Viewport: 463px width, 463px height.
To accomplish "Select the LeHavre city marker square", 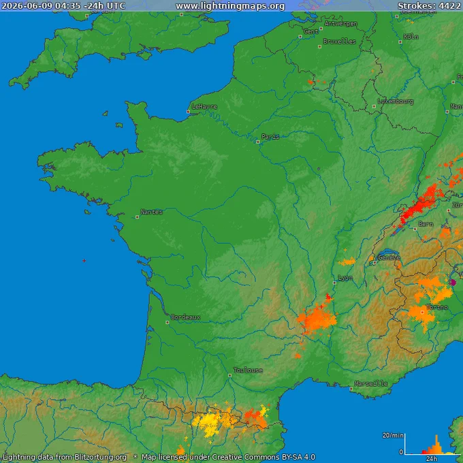I will (x=189, y=112).
